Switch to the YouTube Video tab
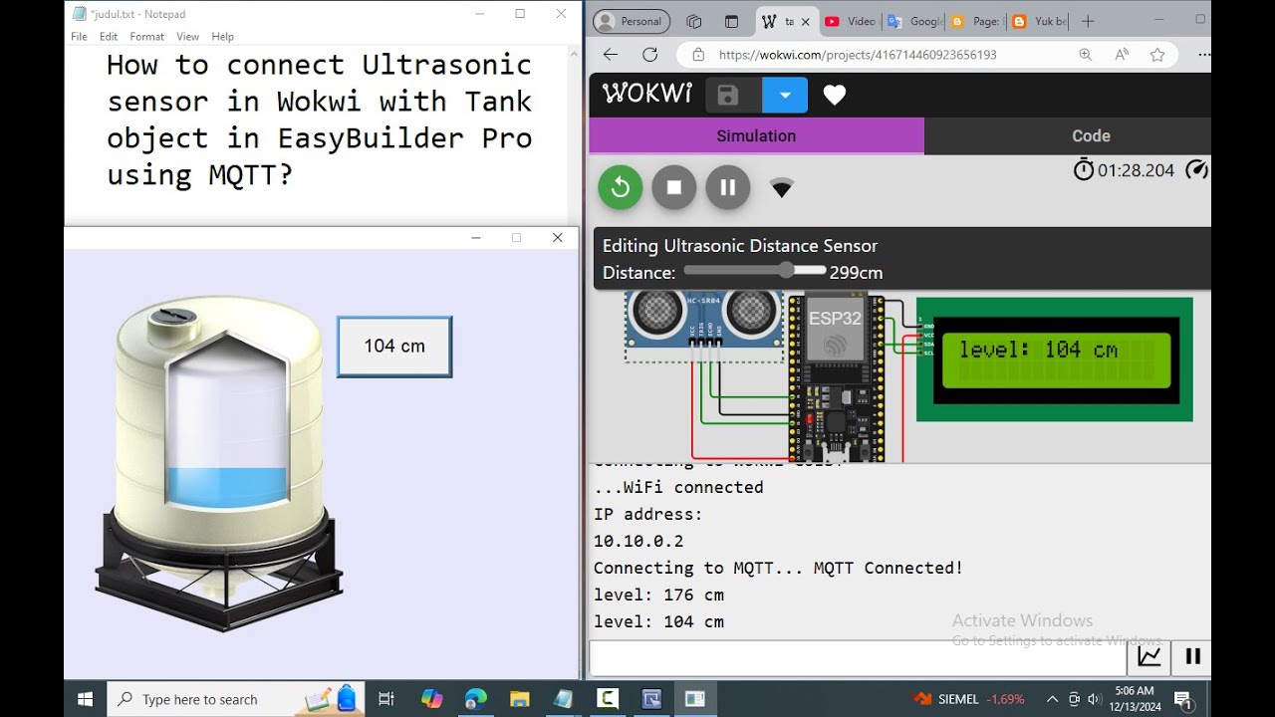Viewport: 1275px width, 717px height. 850,21
